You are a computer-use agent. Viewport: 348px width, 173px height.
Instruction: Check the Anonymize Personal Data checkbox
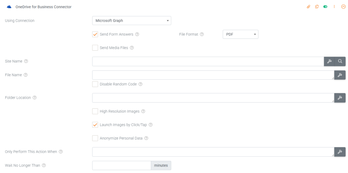pos(95,138)
